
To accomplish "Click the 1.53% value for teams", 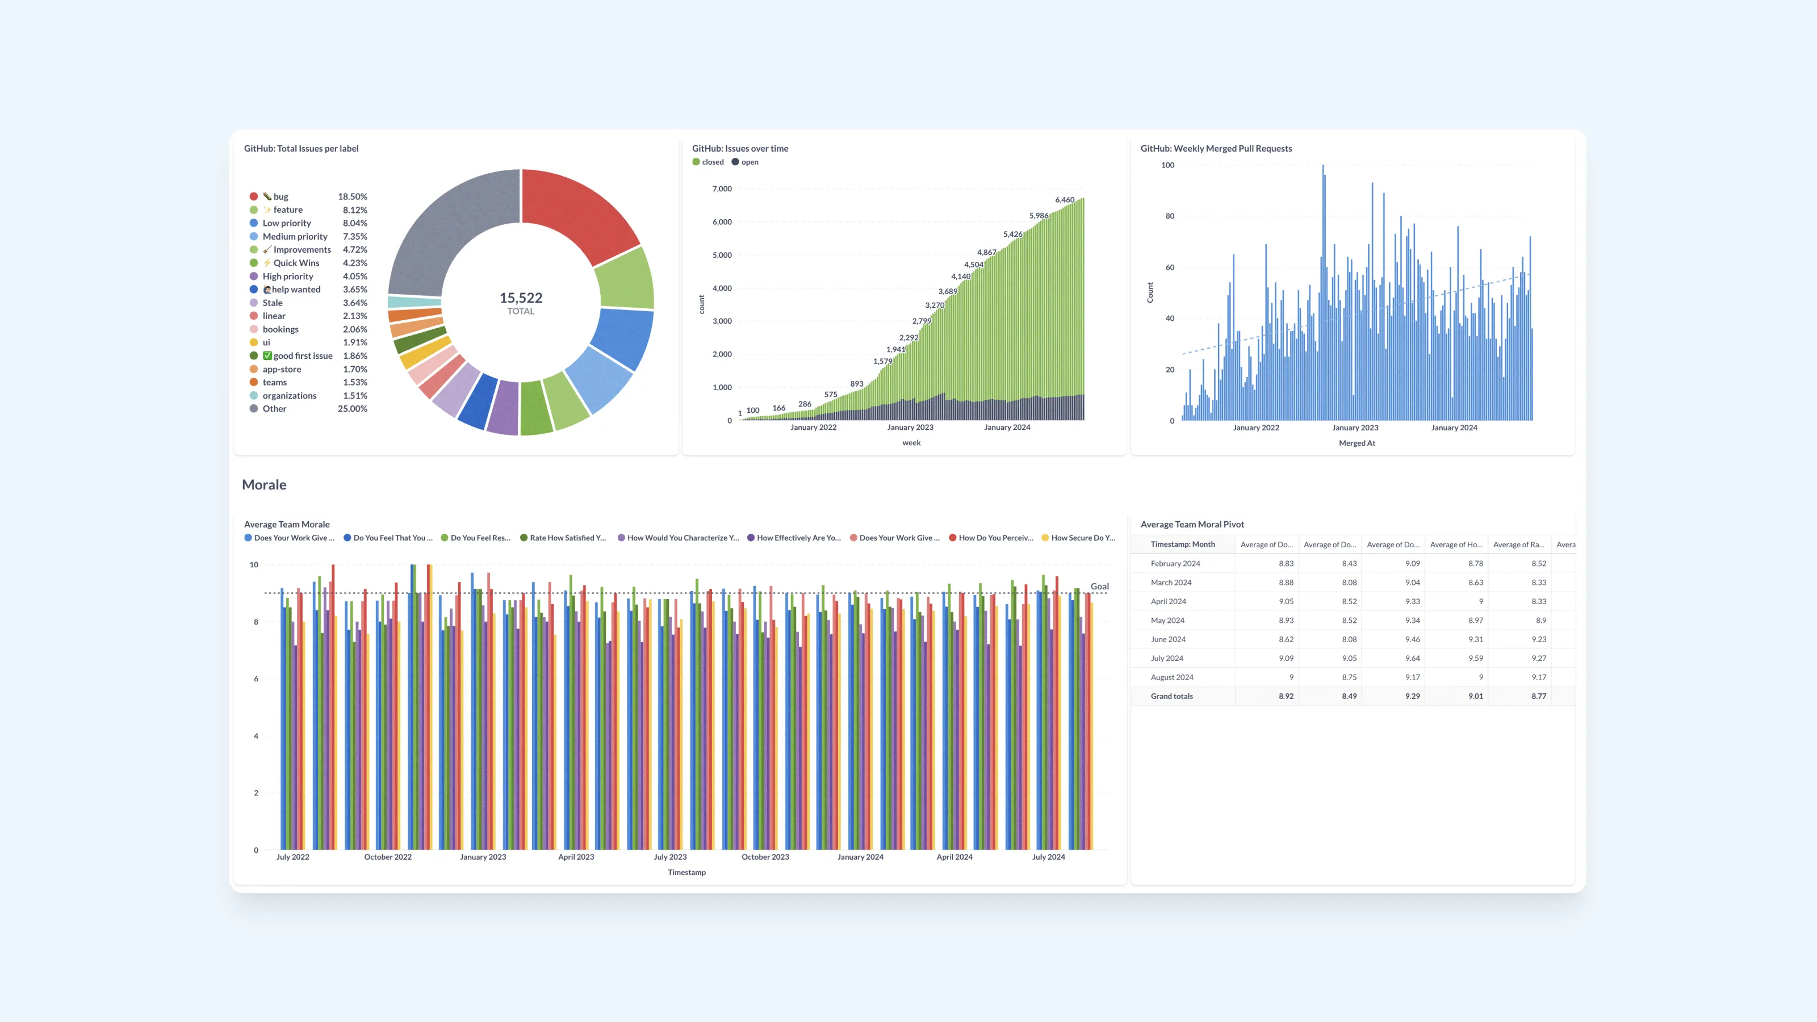I will pos(355,382).
